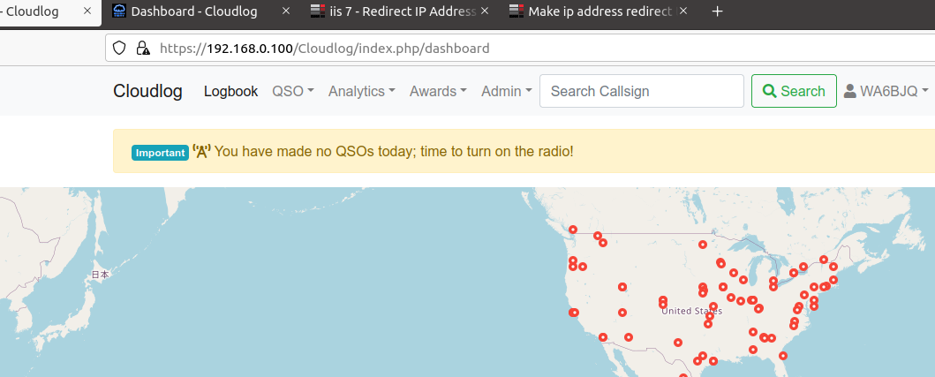Focus the Search Callsign input field
This screenshot has width=935, height=377.
coord(642,91)
